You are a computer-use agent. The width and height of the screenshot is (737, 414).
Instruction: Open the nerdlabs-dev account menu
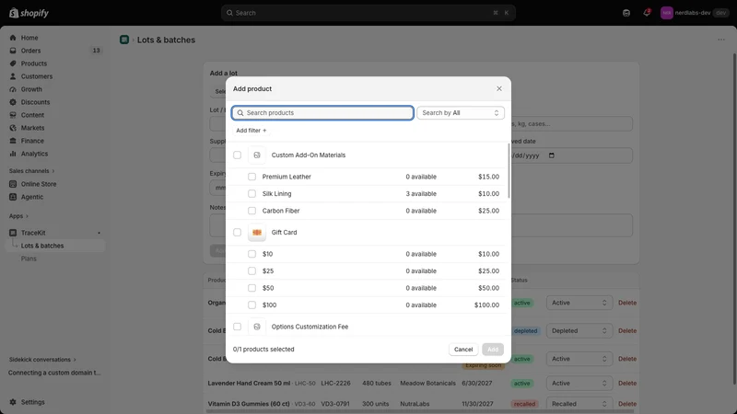pyautogui.click(x=695, y=13)
